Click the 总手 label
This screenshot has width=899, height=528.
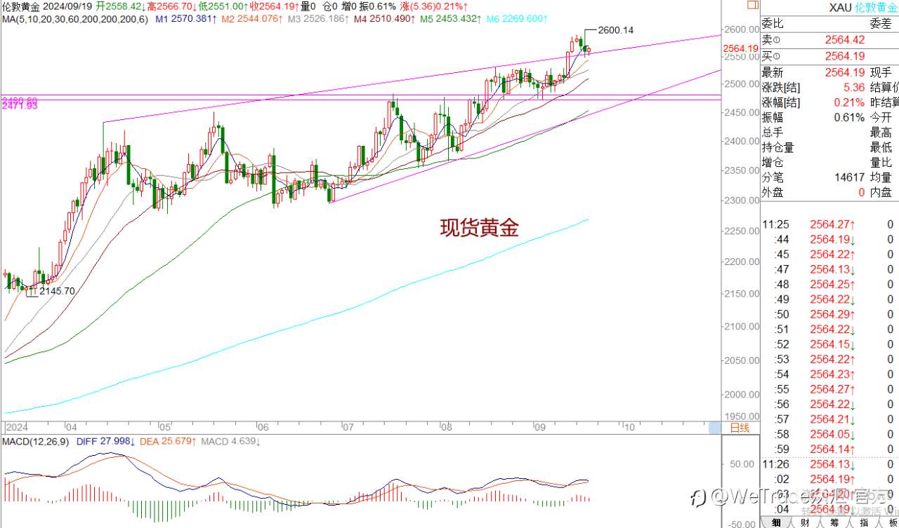click(773, 133)
